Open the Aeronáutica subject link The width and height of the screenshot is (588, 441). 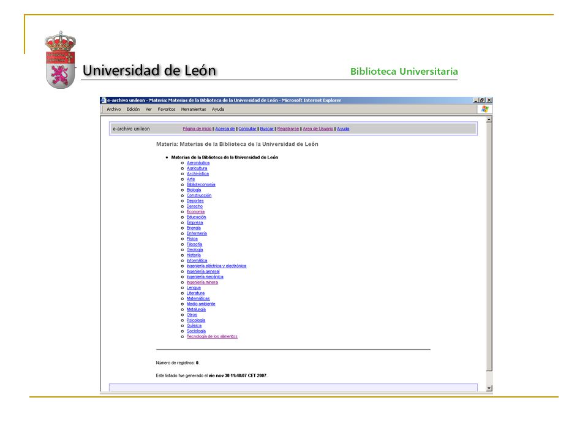tap(198, 163)
